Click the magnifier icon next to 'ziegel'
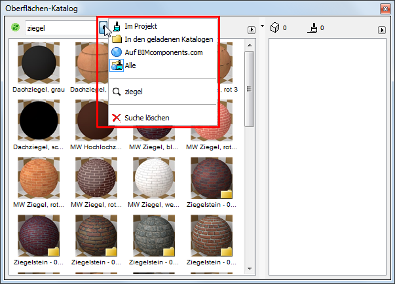 [x=117, y=92]
